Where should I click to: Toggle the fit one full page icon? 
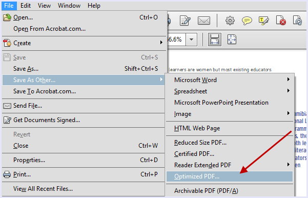232,39
